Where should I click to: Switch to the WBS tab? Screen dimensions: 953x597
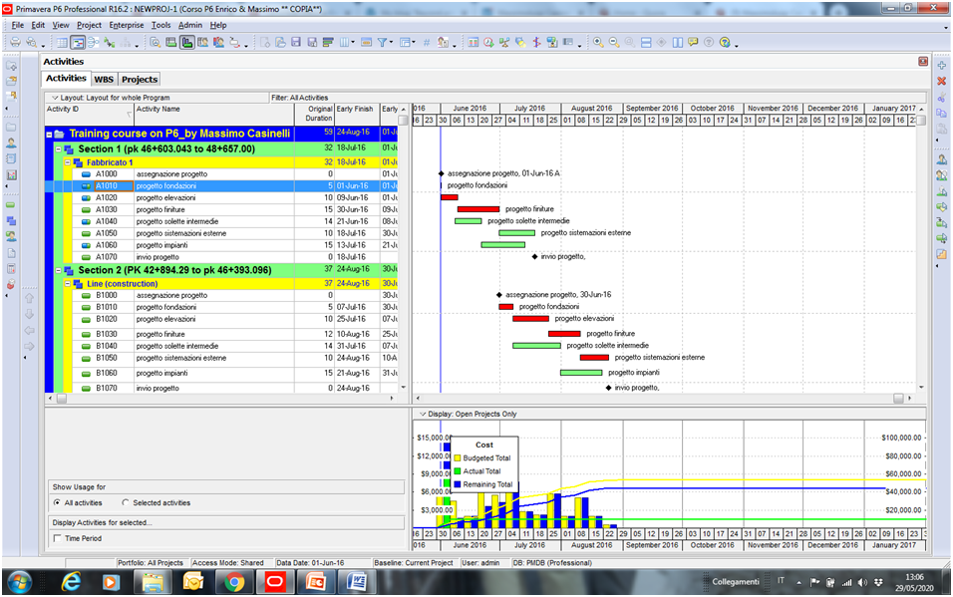coord(104,79)
